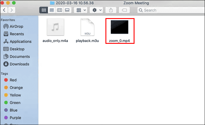Screen dimensions: 205x125
Task: Select the audio_only.m4a file
Action: 55,31
